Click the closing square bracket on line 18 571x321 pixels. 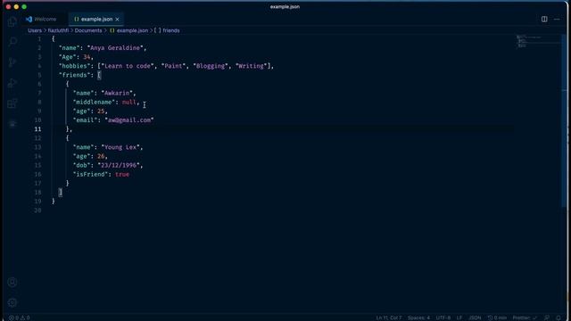pyautogui.click(x=61, y=193)
